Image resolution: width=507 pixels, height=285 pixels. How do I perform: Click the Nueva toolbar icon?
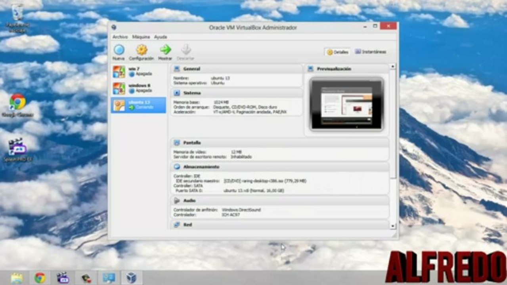click(x=119, y=50)
